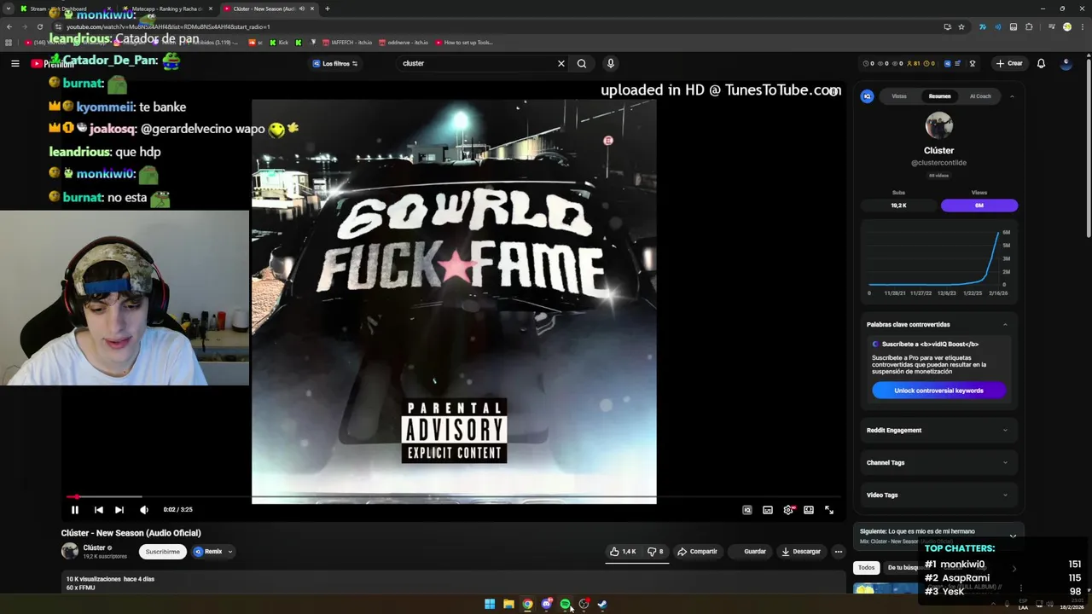Select the Subs 19,2 K metric

(898, 206)
